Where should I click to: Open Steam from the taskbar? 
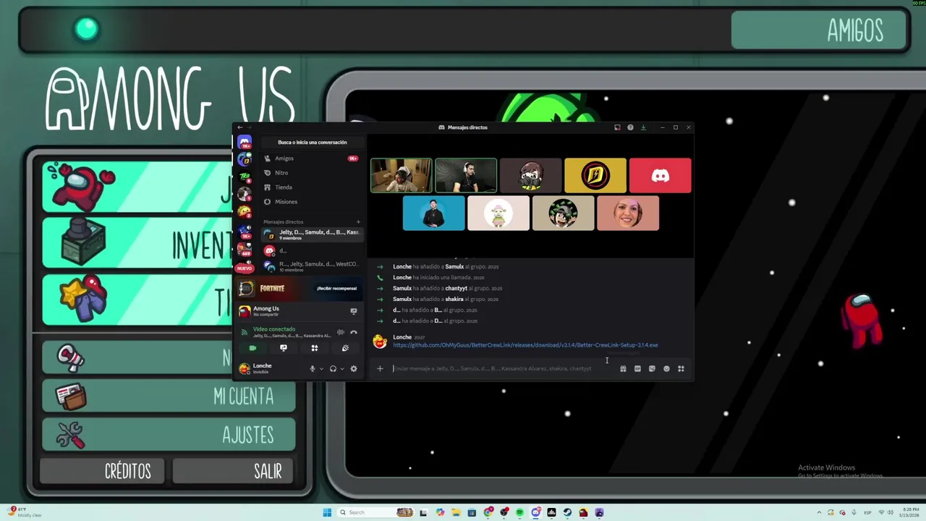[x=567, y=512]
